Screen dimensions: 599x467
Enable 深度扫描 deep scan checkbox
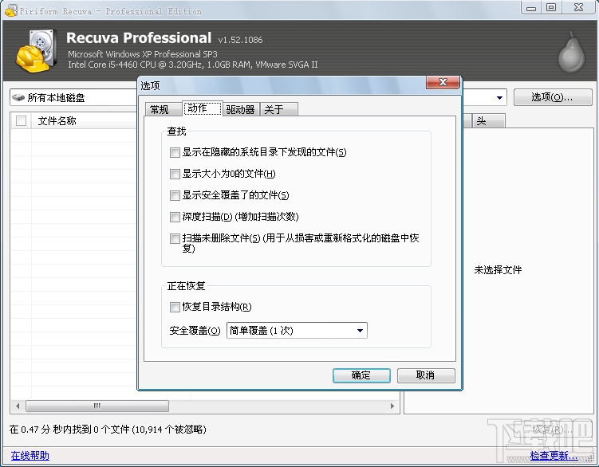click(x=175, y=217)
